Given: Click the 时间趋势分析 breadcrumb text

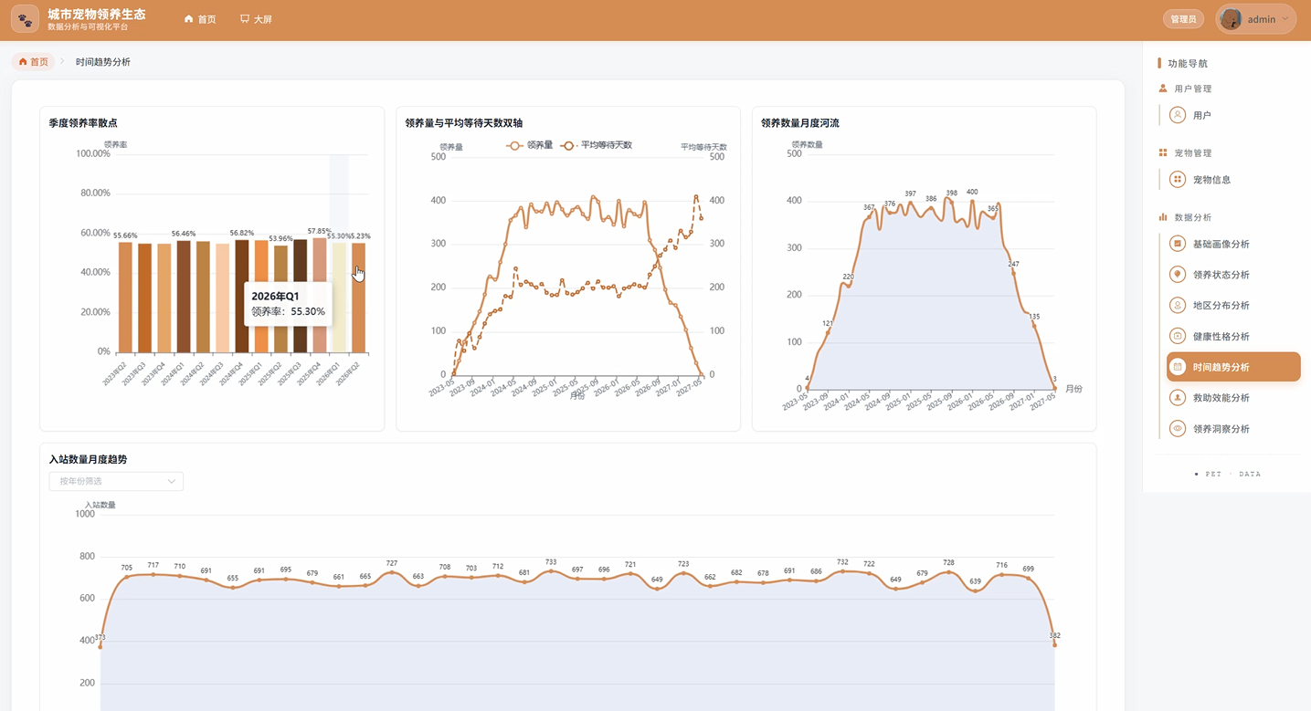Looking at the screenshot, I should tap(103, 62).
